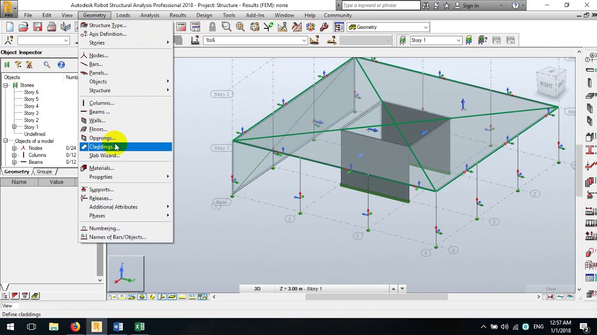
Task: Click ENG language indicator in tray
Action: click(538, 327)
